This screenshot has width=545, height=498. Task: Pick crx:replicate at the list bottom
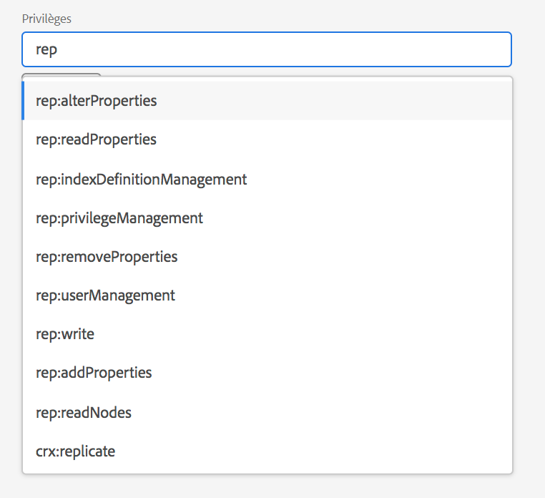pyautogui.click(x=75, y=451)
